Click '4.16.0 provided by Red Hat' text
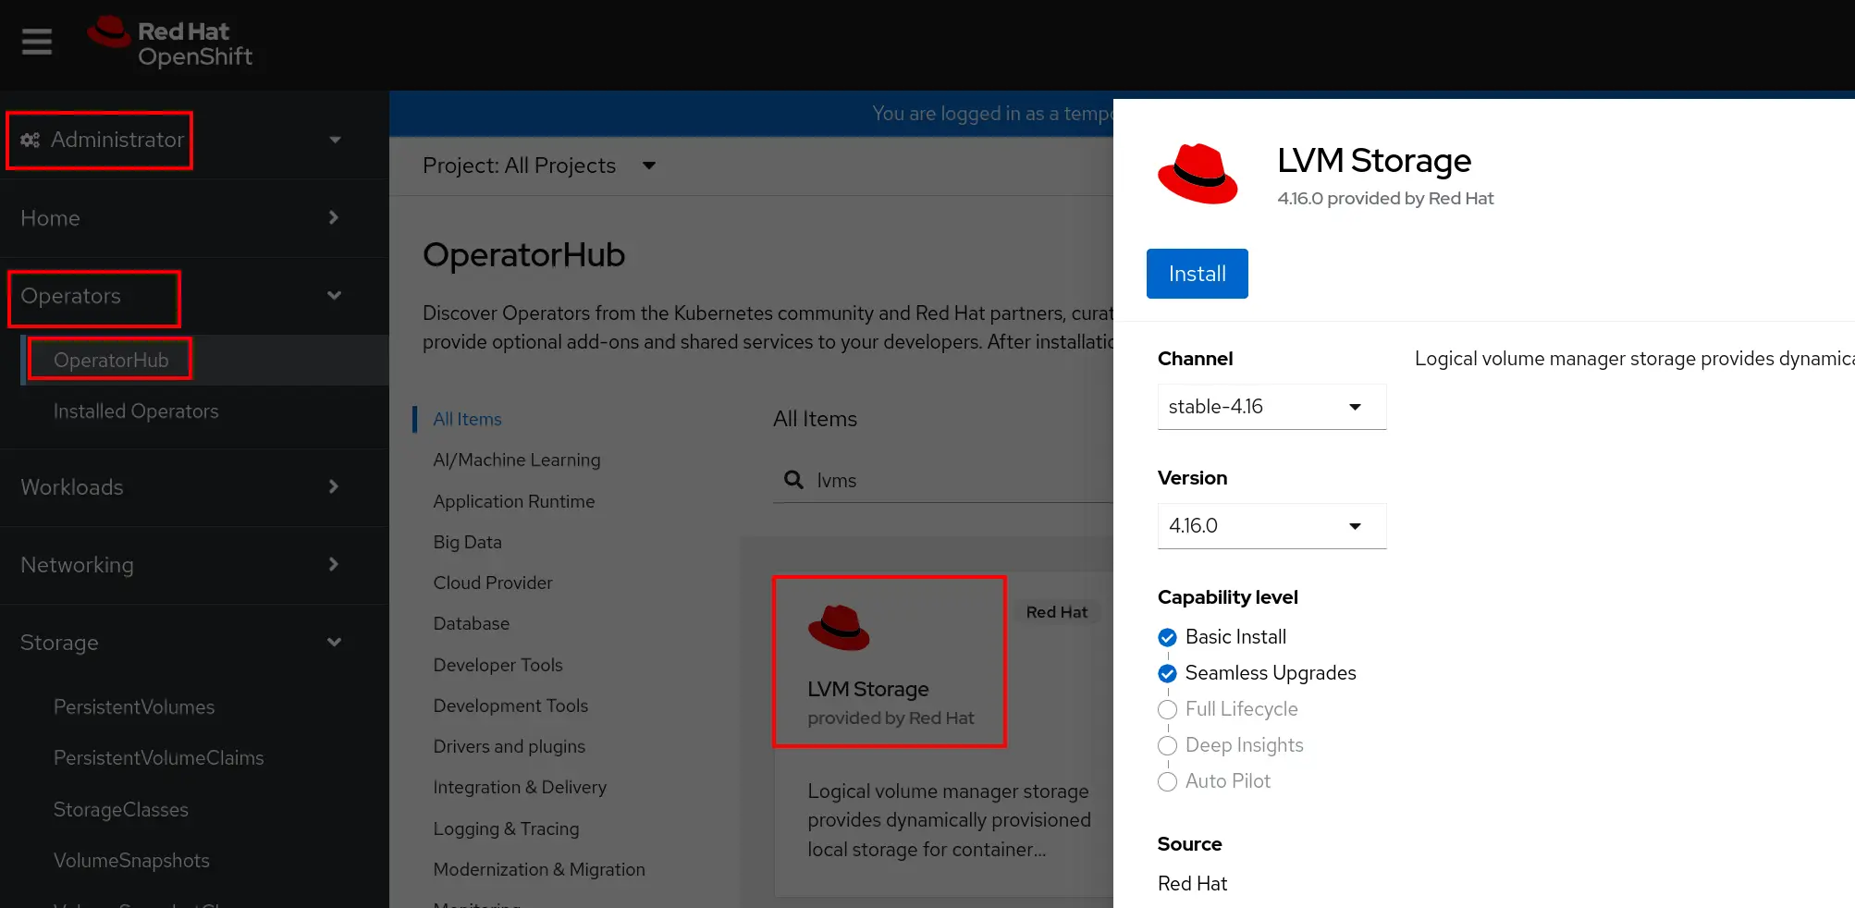The height and width of the screenshot is (908, 1855). 1385,198
